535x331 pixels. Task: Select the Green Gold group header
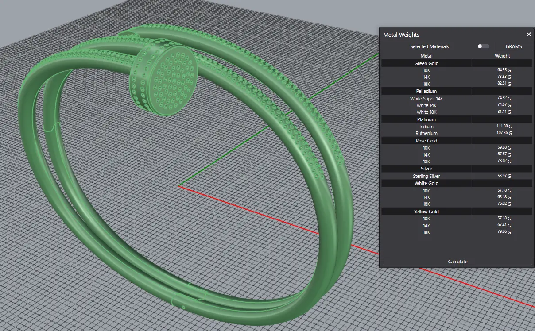click(457, 63)
